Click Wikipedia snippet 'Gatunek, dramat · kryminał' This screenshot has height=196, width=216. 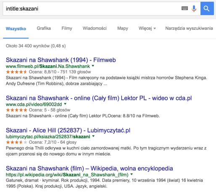tap(104, 183)
